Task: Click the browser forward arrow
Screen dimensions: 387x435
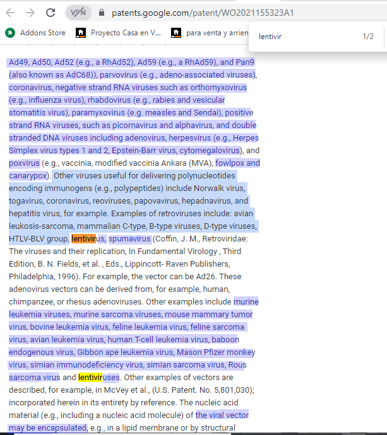Action: tap(30, 13)
